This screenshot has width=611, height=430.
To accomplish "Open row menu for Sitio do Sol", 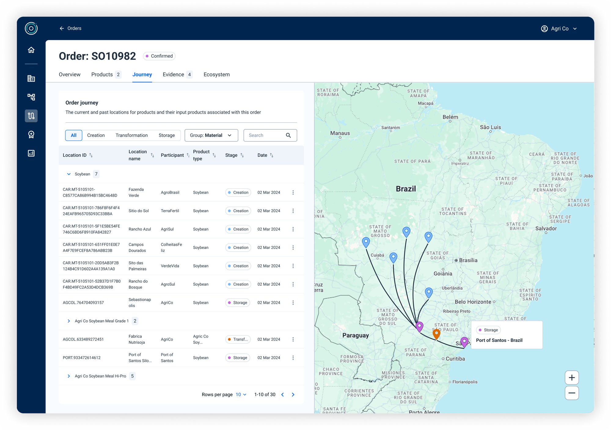I will coord(293,211).
